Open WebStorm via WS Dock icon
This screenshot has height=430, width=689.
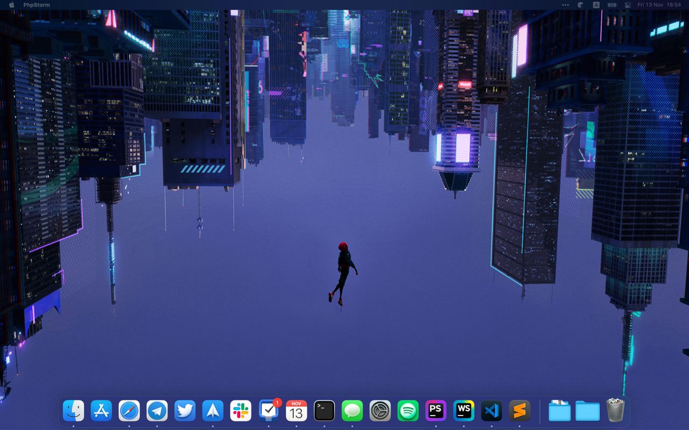point(464,411)
